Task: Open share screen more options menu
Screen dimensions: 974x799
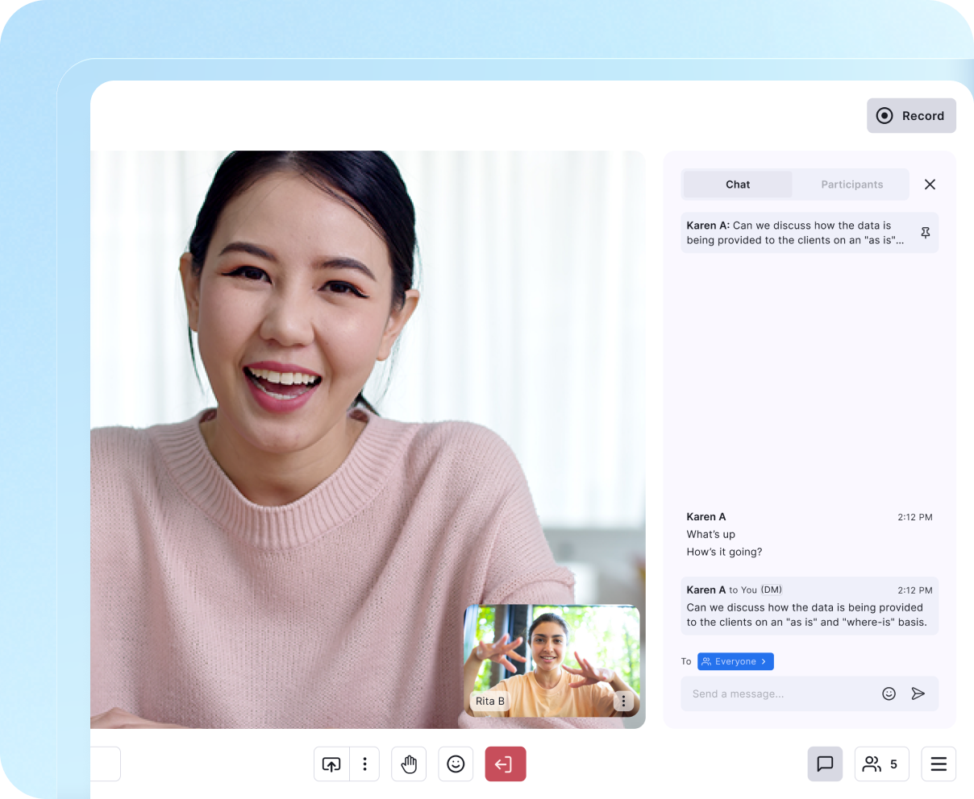Action: pyautogui.click(x=365, y=764)
